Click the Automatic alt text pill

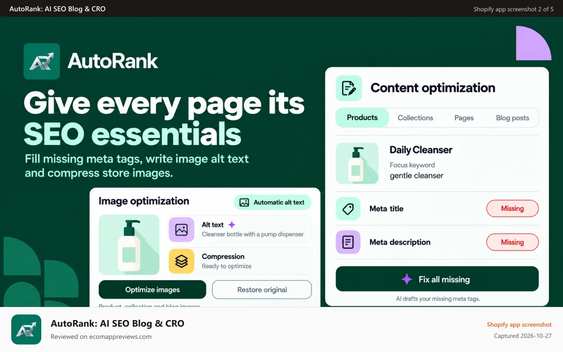(x=272, y=202)
